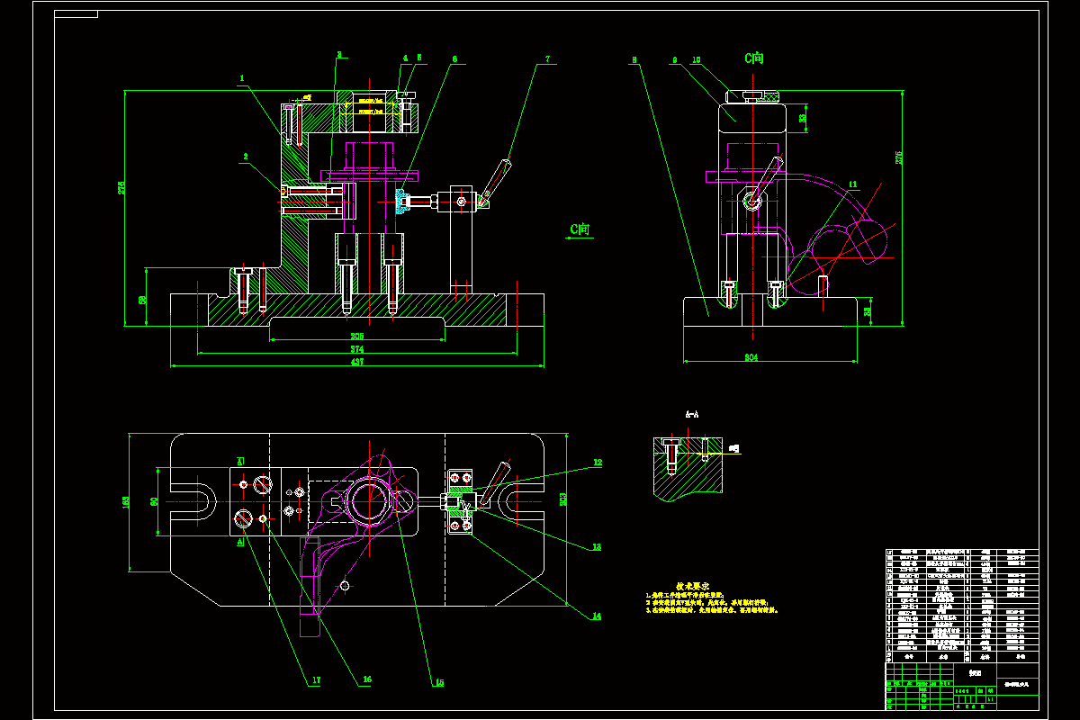The width and height of the screenshot is (1080, 720).
Task: Select part balloon number 7 above handle
Action: (x=547, y=60)
